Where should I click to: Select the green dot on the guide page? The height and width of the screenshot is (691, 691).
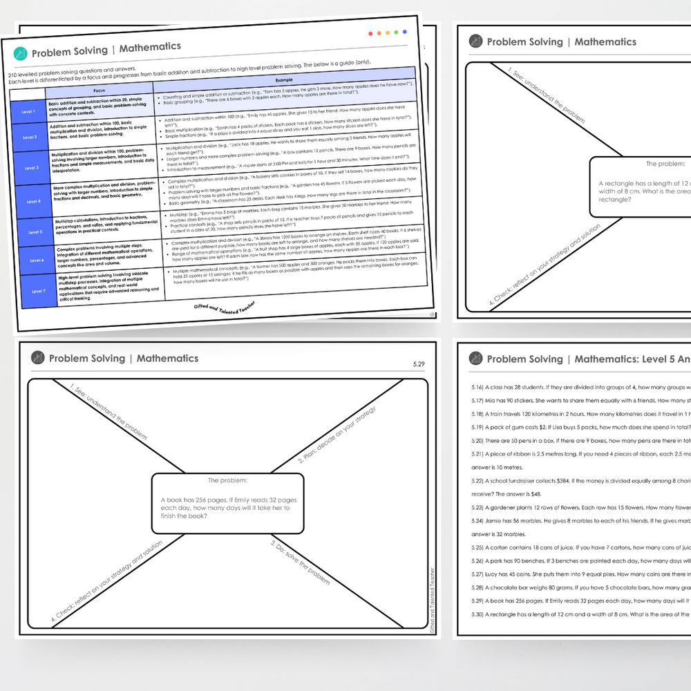tap(396, 32)
